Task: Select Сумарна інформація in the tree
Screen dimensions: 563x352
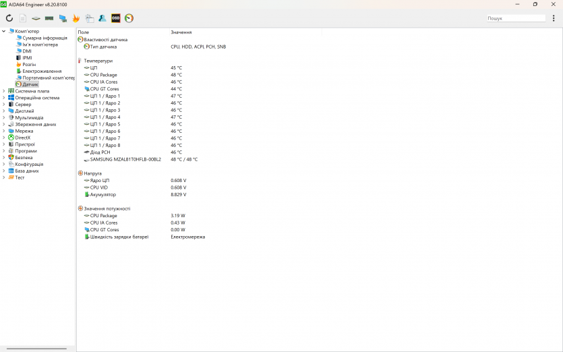Action: (45, 38)
